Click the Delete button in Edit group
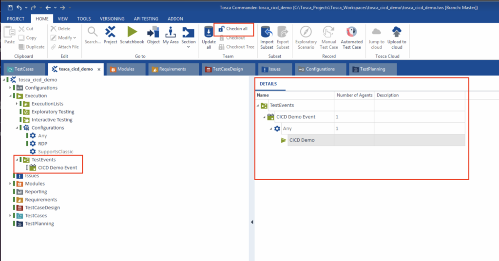The image size is (499, 261). click(x=60, y=29)
